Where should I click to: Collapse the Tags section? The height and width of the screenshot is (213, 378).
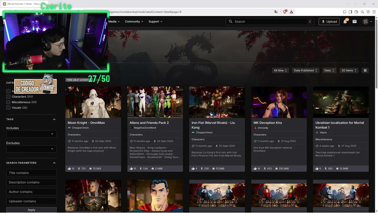tap(54, 119)
